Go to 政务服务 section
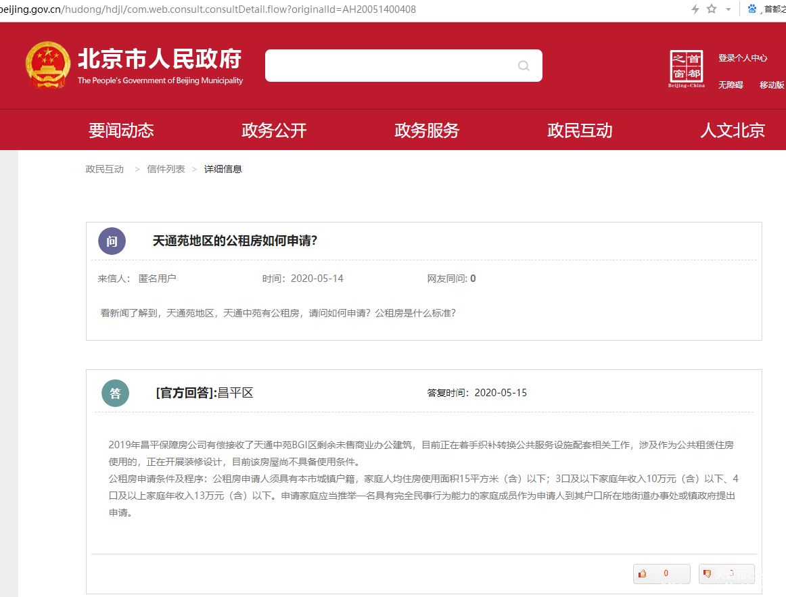This screenshot has width=786, height=597. (x=427, y=130)
